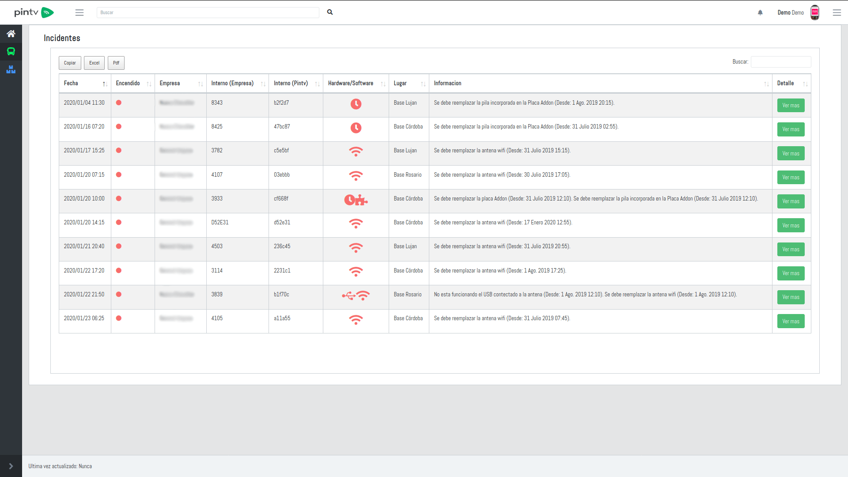
Task: Open the right hamburger menu icon
Action: [x=837, y=12]
